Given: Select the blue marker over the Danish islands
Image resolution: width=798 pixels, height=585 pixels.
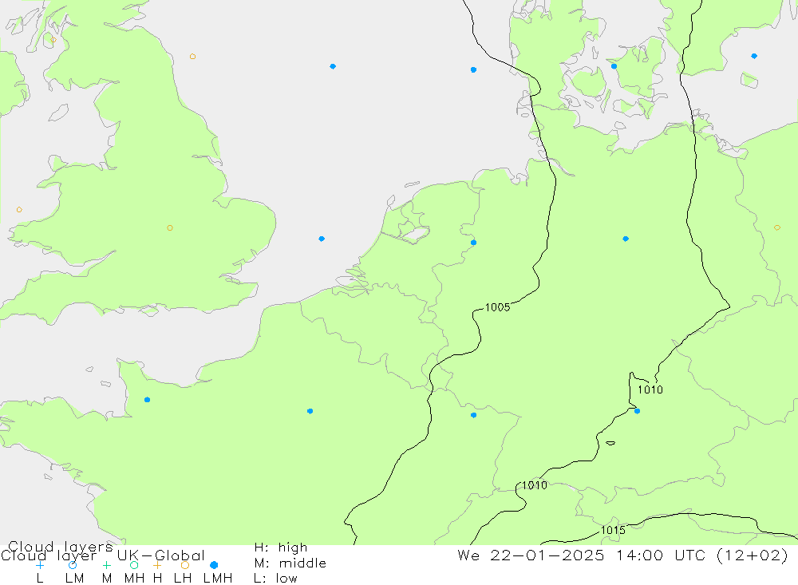Looking at the screenshot, I should (x=614, y=66).
